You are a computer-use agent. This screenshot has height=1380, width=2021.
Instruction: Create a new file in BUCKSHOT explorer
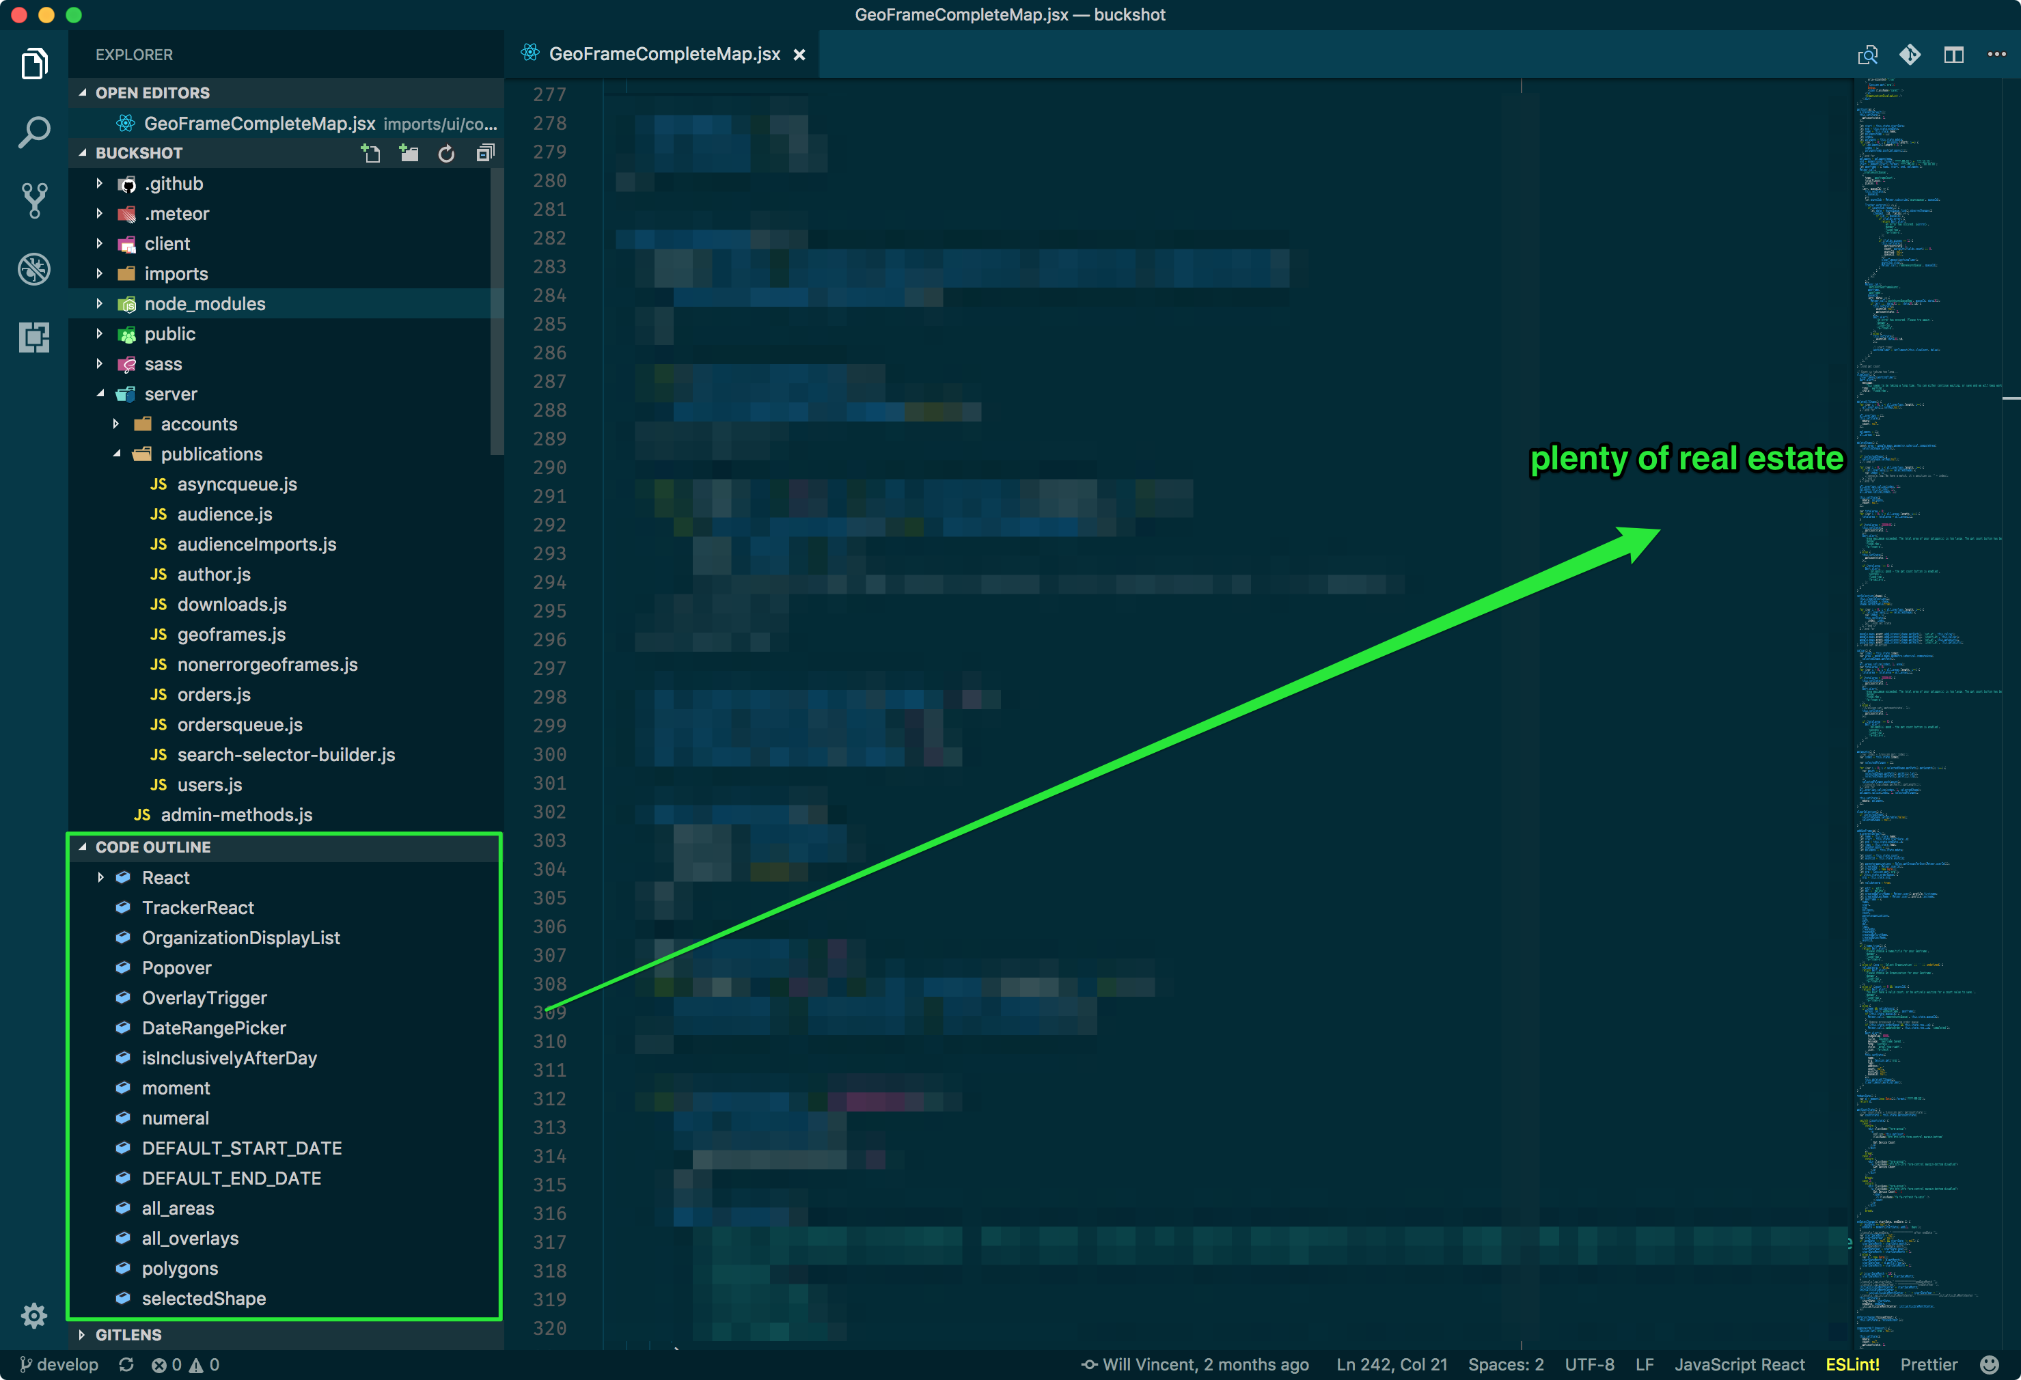[x=370, y=153]
